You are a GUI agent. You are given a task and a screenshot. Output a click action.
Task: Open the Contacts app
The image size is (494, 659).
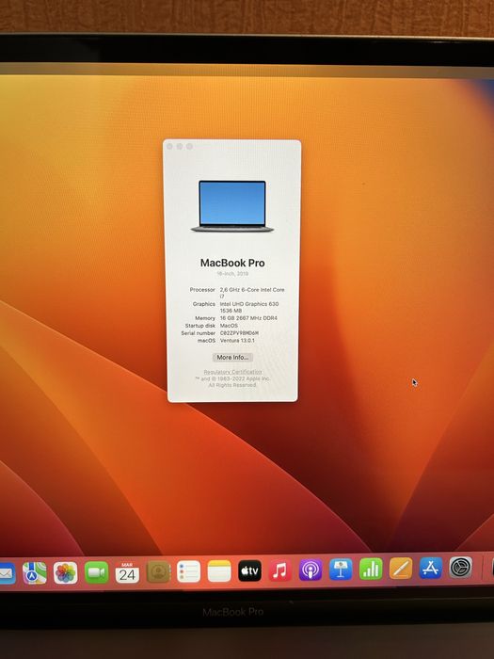click(158, 571)
